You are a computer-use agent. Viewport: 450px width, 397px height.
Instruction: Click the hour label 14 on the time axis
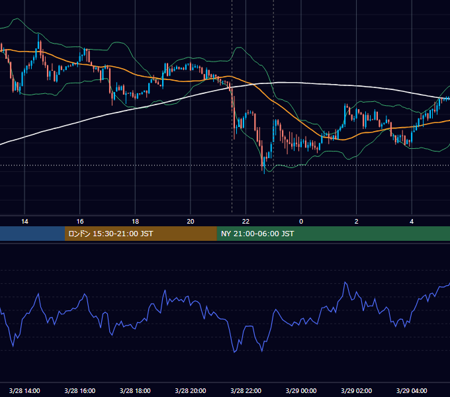click(24, 222)
